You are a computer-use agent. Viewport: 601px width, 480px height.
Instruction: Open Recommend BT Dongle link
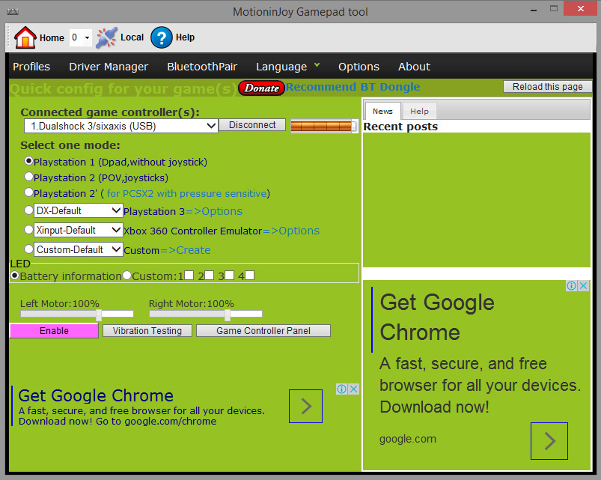353,87
